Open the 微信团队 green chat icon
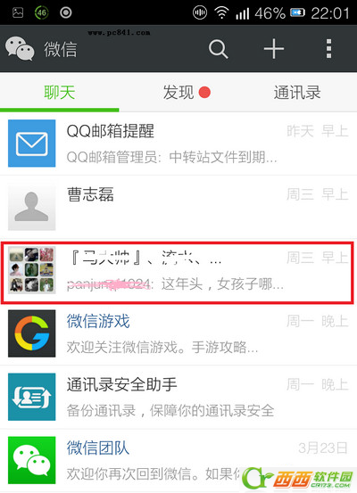Screen dimensions: 357x493 (32, 460)
